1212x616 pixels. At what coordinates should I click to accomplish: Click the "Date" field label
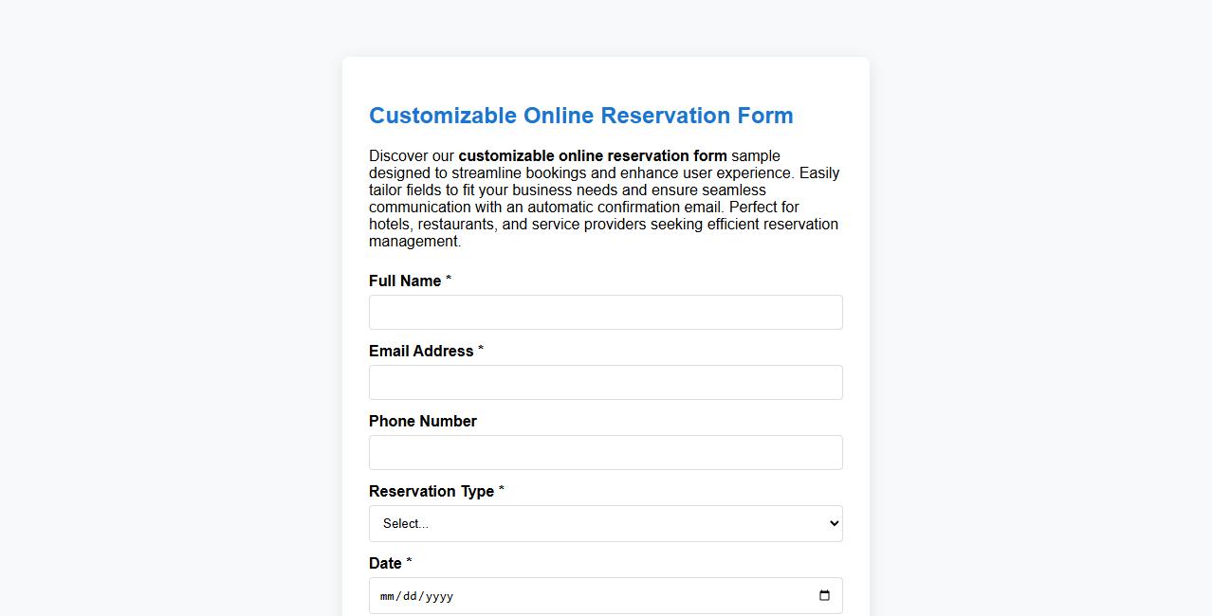coord(383,563)
